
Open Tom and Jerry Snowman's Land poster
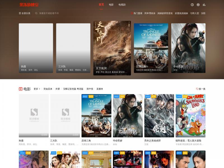191,116
